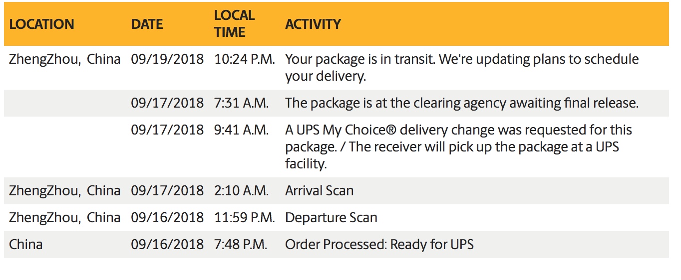
Task: Click the 9:41 A.M. time entry
Action: point(241,130)
